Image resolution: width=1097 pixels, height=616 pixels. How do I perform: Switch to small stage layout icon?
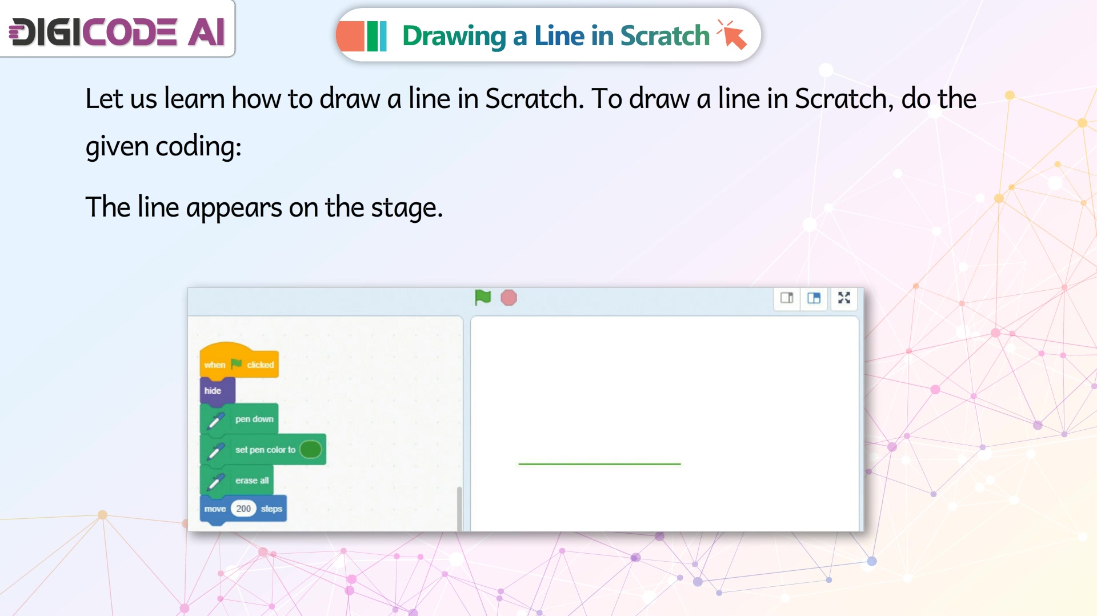click(x=787, y=298)
